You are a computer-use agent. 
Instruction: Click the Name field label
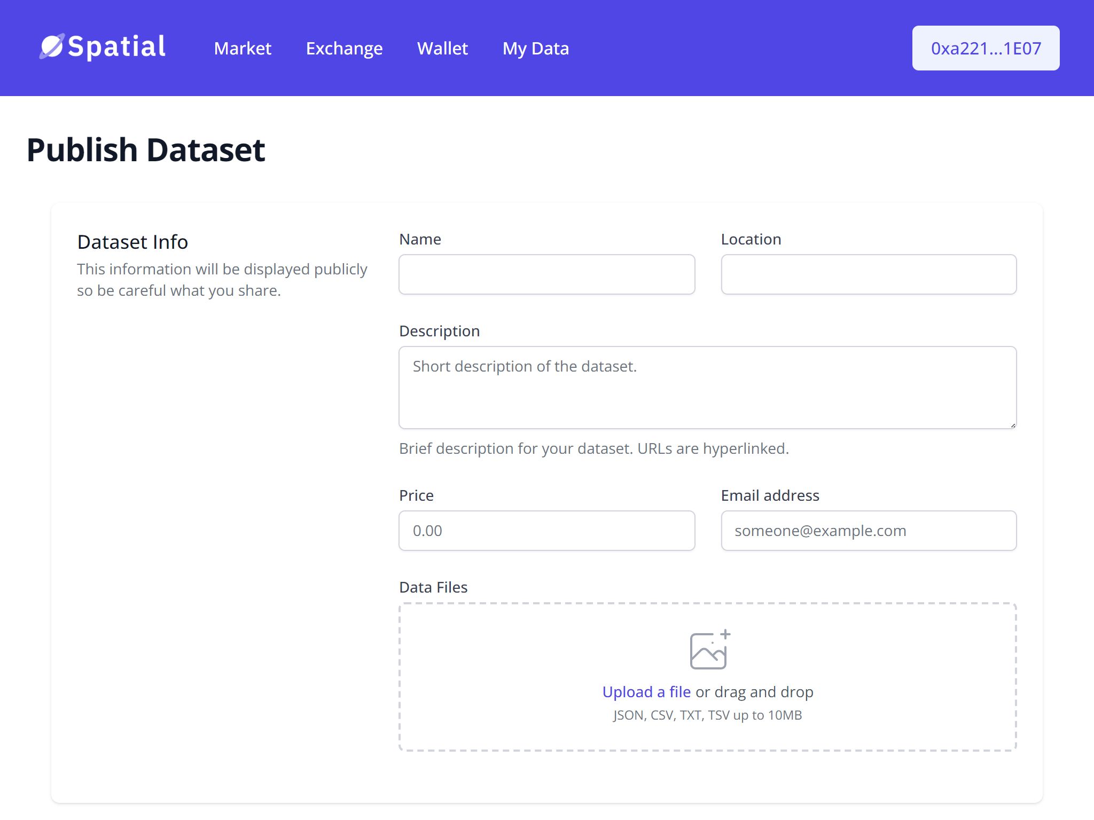pos(420,239)
